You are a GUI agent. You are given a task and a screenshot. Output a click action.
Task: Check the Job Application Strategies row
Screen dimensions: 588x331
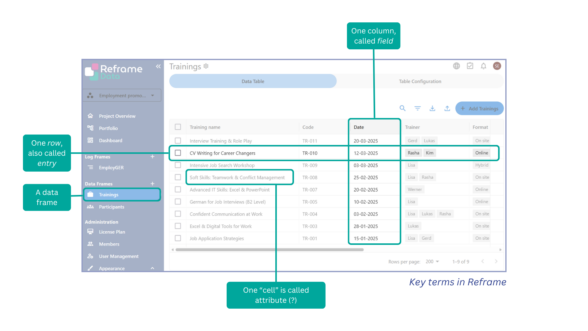178,238
